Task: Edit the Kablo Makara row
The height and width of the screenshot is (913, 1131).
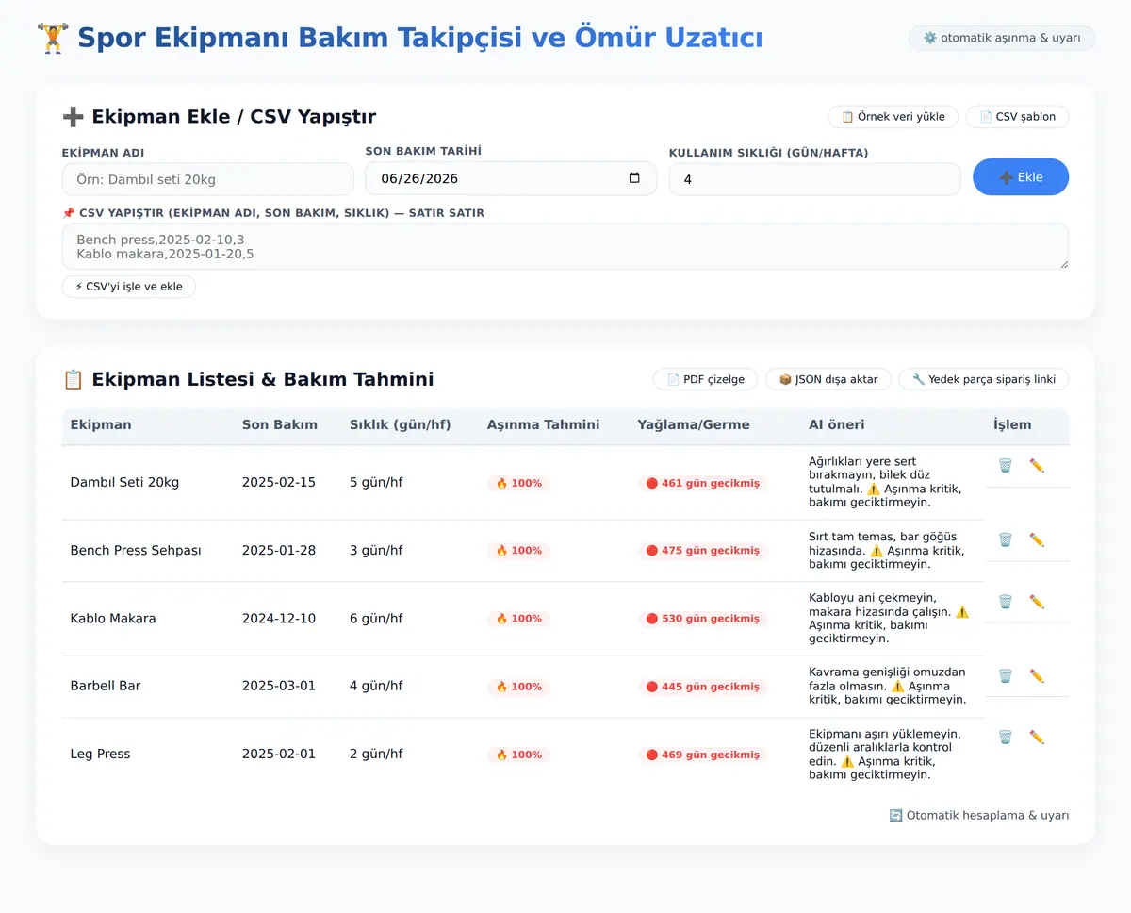Action: click(x=1037, y=601)
